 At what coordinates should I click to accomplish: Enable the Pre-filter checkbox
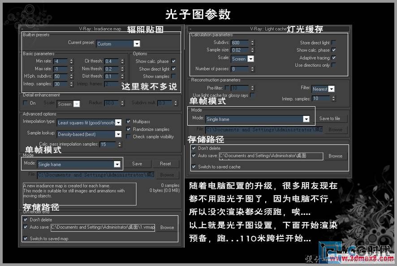point(227,88)
